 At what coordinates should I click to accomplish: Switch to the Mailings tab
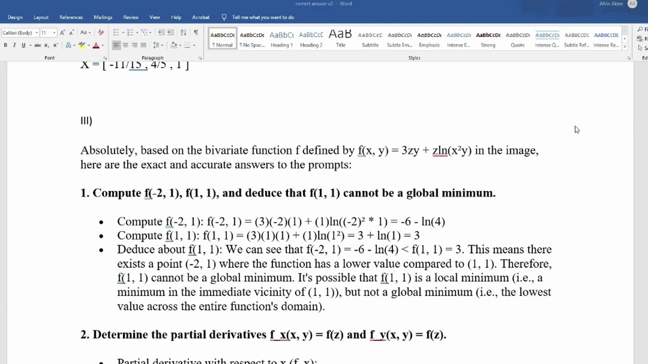103,17
